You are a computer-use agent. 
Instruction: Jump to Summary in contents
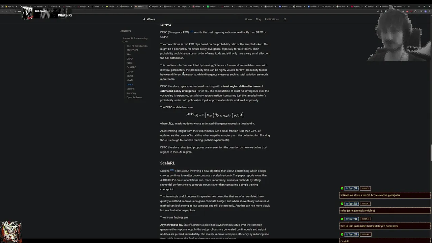click(131, 93)
